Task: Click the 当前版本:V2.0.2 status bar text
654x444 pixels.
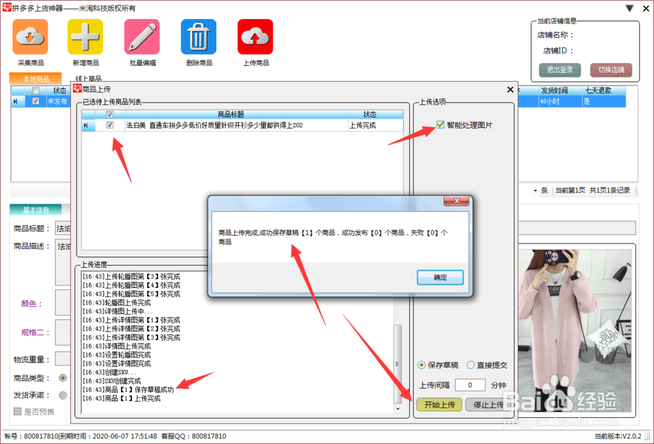Action: point(618,436)
